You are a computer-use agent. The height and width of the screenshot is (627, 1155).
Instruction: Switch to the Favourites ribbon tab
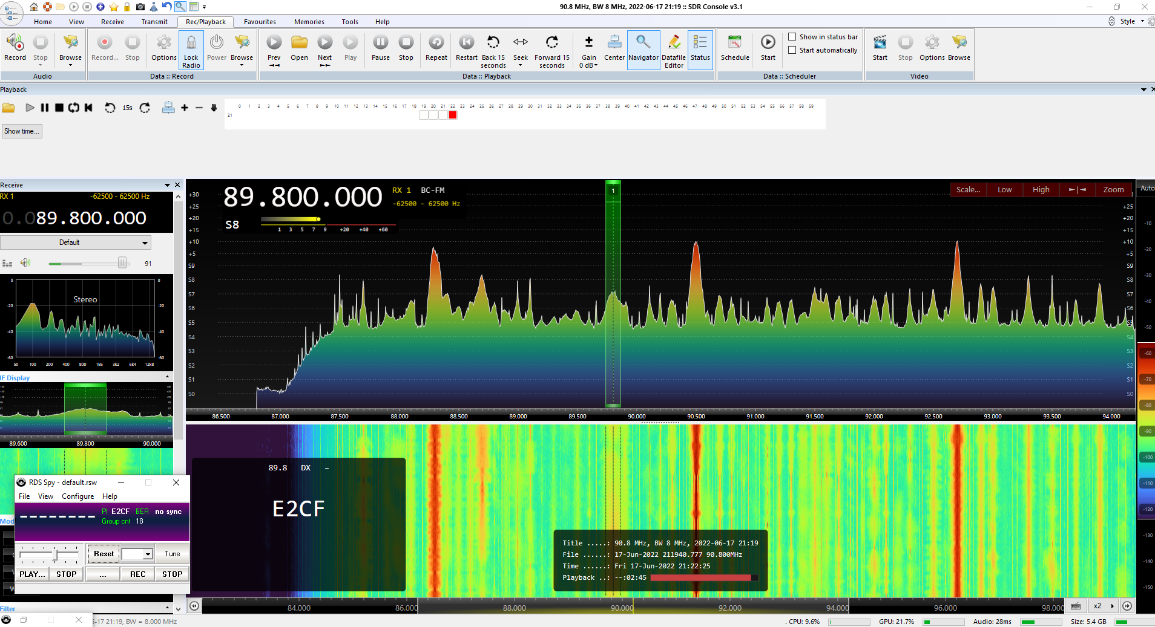tap(260, 22)
